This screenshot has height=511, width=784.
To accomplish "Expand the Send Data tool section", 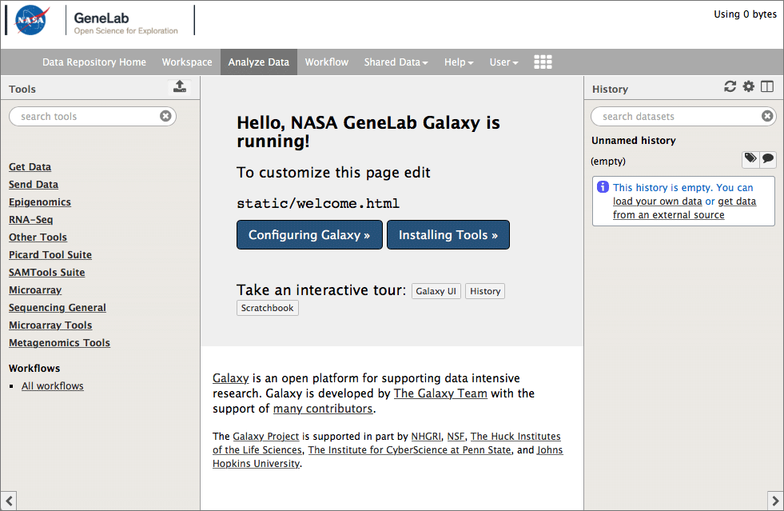I will point(34,184).
